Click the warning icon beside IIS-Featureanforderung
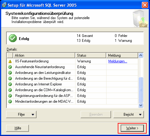Viewport: 150px width, 136px height. [10, 61]
